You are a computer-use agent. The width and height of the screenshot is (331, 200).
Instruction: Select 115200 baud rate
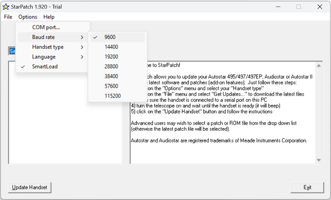point(113,96)
